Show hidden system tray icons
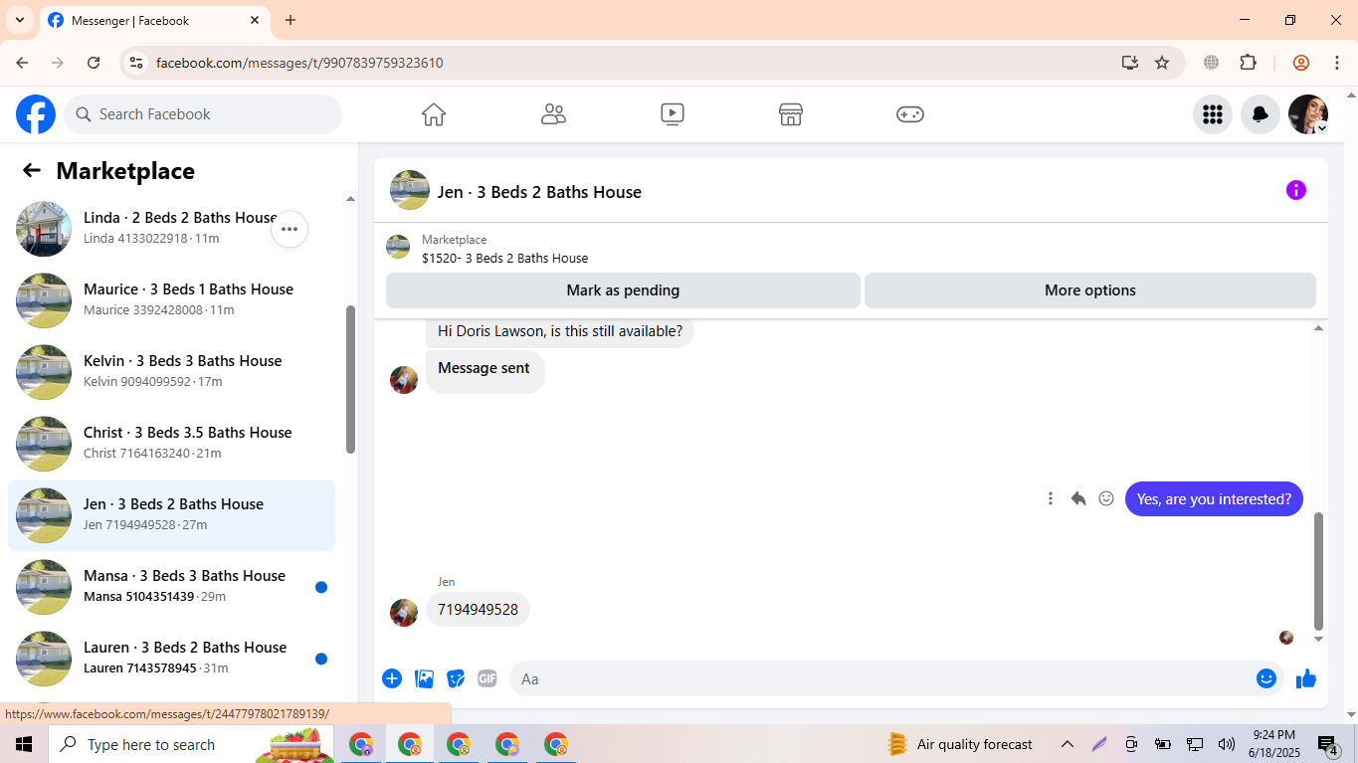The width and height of the screenshot is (1358, 763). (x=1067, y=744)
